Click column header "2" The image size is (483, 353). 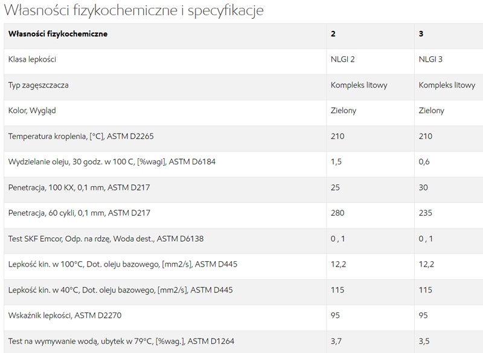pos(333,34)
